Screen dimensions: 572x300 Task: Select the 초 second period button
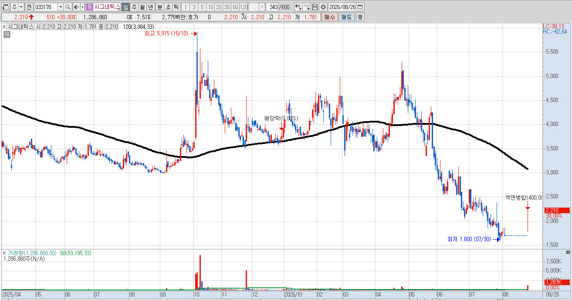click(x=168, y=7)
